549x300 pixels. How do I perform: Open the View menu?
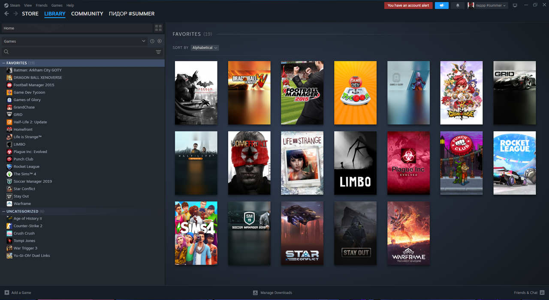[28, 6]
